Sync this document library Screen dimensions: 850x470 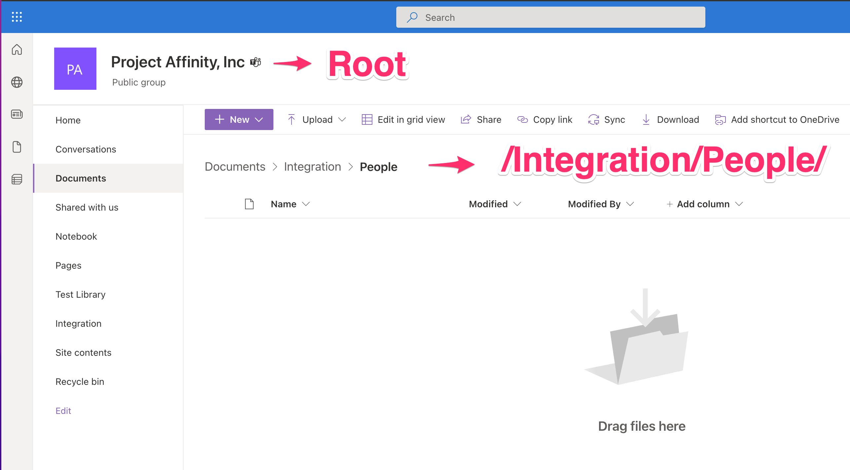tap(607, 119)
